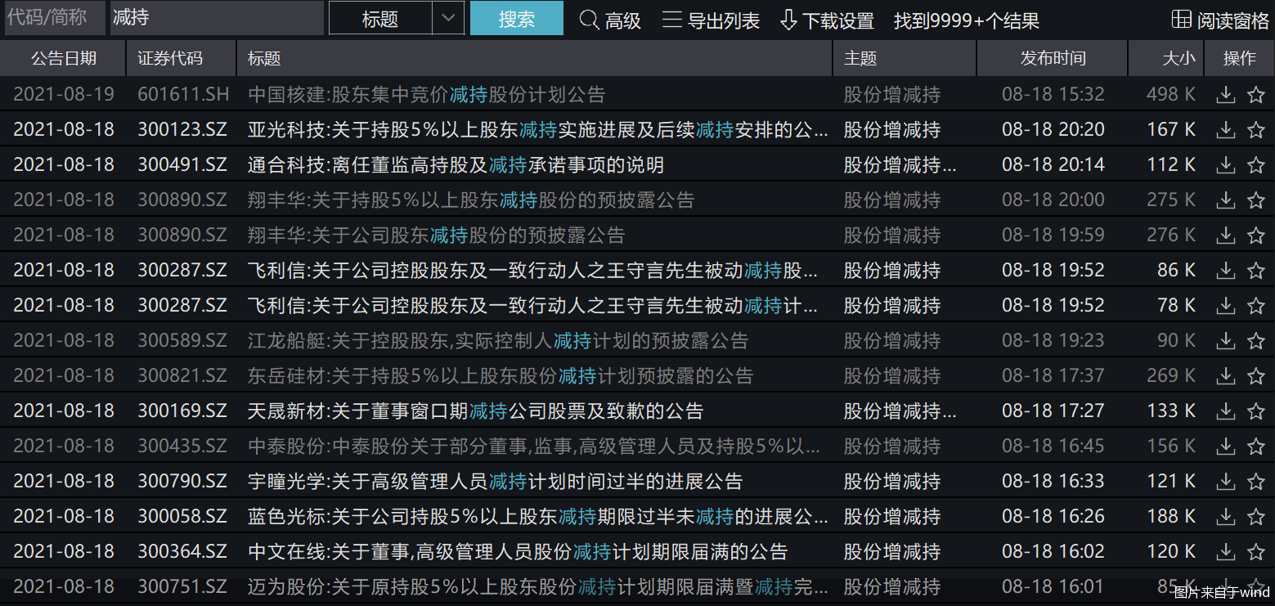This screenshot has height=606, width=1275.
Task: Star the 宇瞳光学 announcement
Action: tap(1256, 482)
